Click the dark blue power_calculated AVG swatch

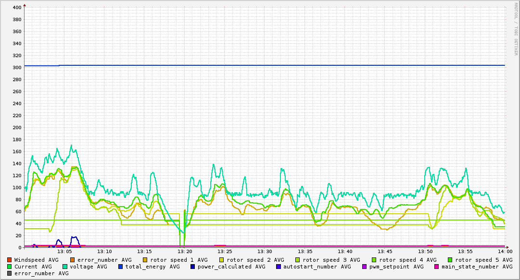pyautogui.click(x=193, y=267)
